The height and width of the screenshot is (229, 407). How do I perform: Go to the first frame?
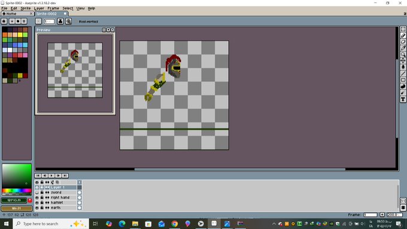tap(38, 176)
